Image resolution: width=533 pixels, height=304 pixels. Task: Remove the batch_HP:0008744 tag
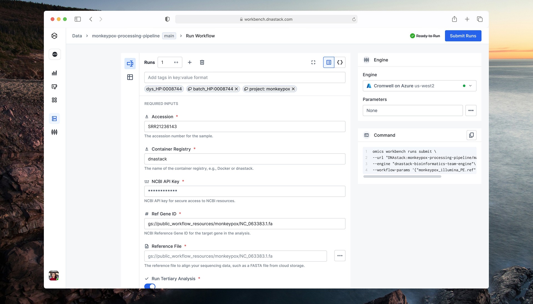click(236, 89)
